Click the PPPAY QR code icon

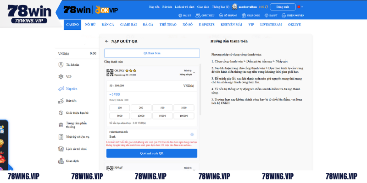(110, 168)
